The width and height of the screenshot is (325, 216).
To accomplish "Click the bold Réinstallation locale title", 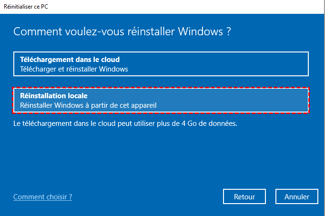I will [x=53, y=96].
